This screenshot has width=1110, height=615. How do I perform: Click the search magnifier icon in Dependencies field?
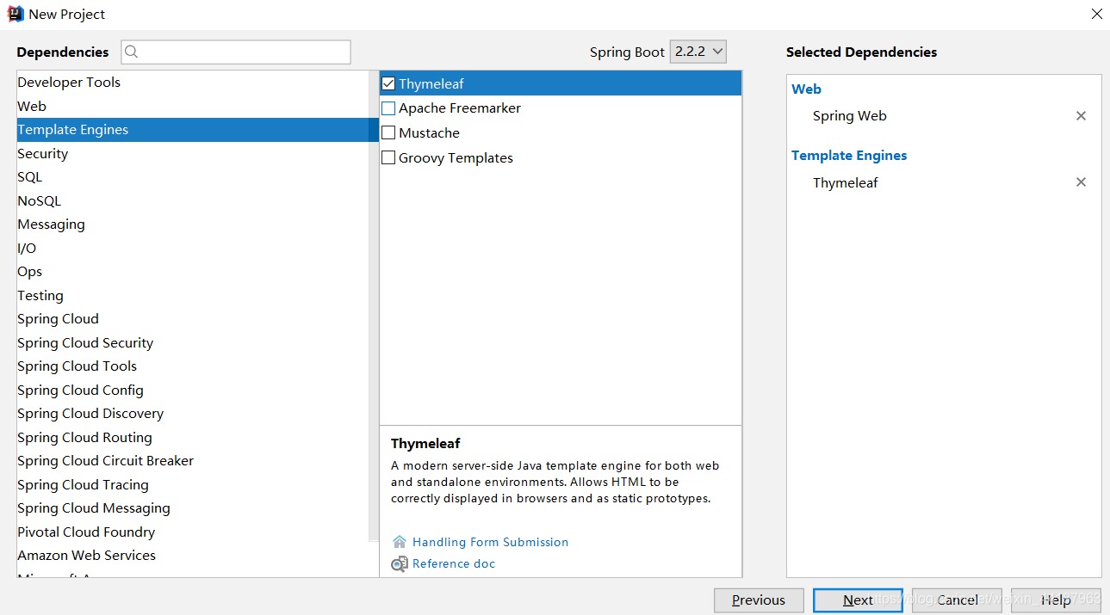pyautogui.click(x=131, y=52)
